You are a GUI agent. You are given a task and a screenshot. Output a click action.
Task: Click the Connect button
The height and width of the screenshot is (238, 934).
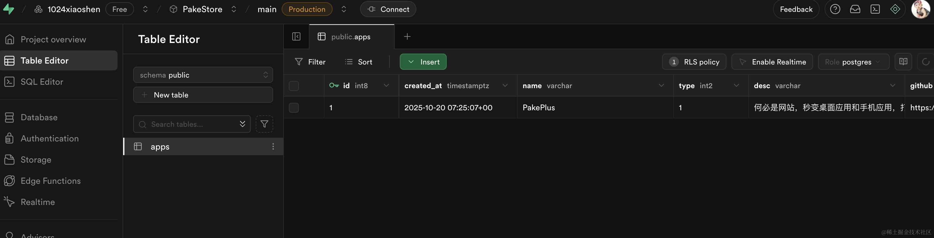point(388,9)
